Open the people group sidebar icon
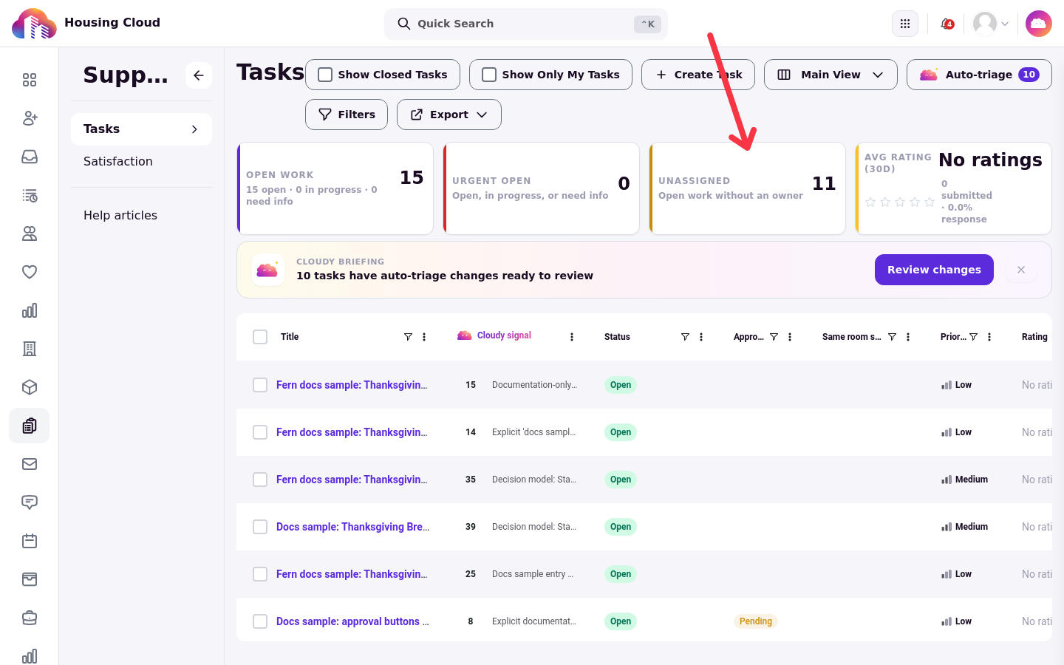This screenshot has width=1064, height=665. click(30, 233)
